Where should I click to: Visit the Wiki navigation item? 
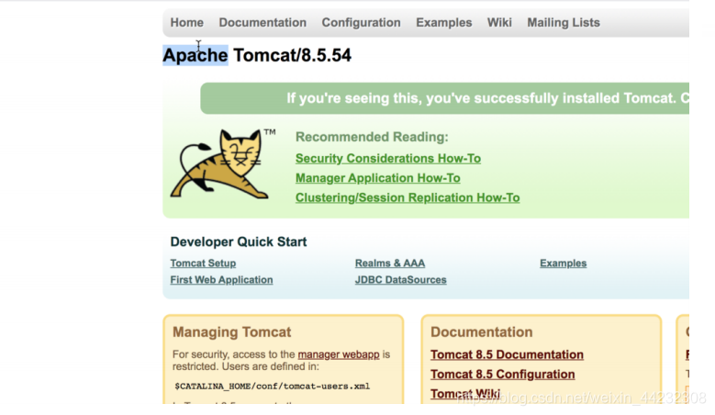click(x=499, y=22)
